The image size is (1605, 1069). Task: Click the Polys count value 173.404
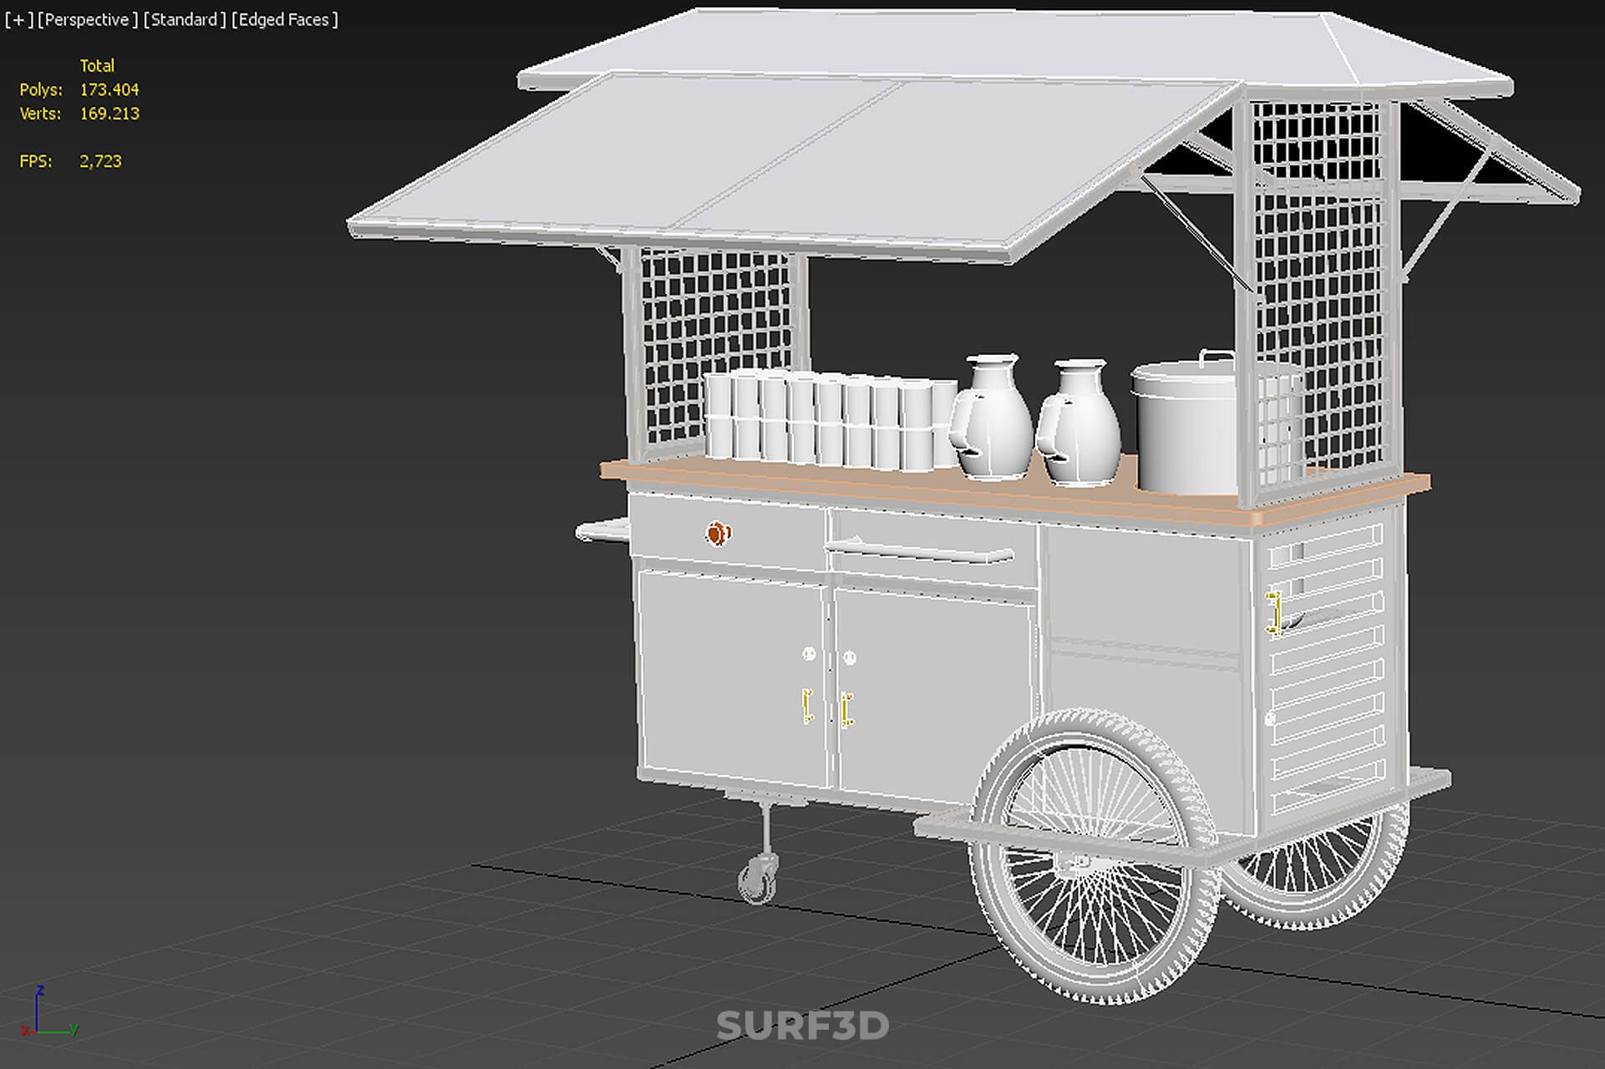click(109, 89)
